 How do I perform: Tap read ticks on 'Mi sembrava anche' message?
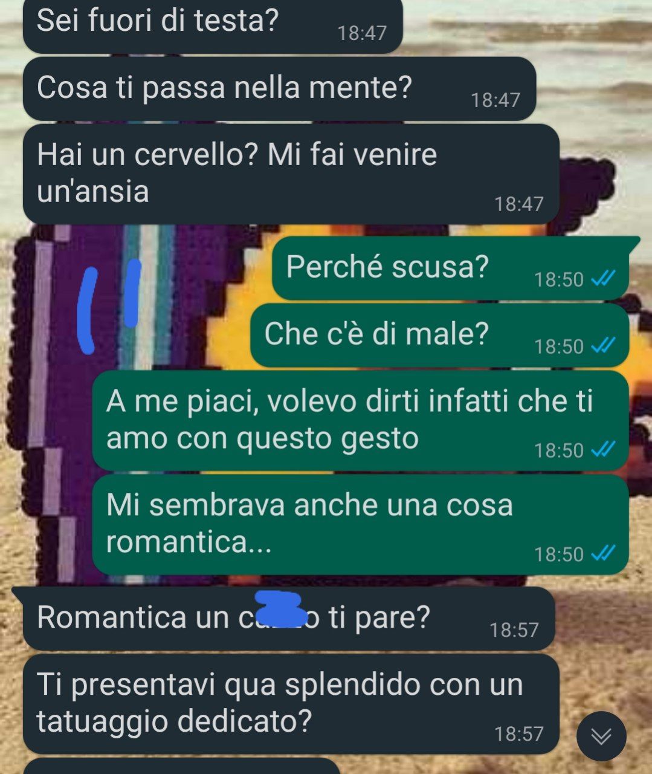click(602, 553)
